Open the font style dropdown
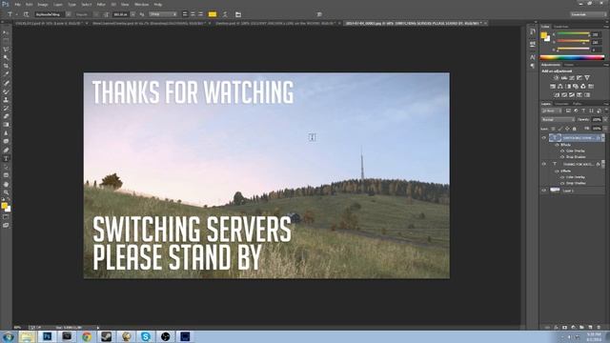This screenshot has width=610, height=343. [96, 14]
